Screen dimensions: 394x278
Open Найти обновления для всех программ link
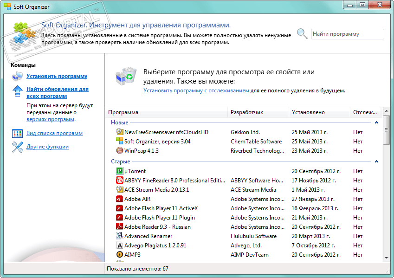[x=58, y=92]
